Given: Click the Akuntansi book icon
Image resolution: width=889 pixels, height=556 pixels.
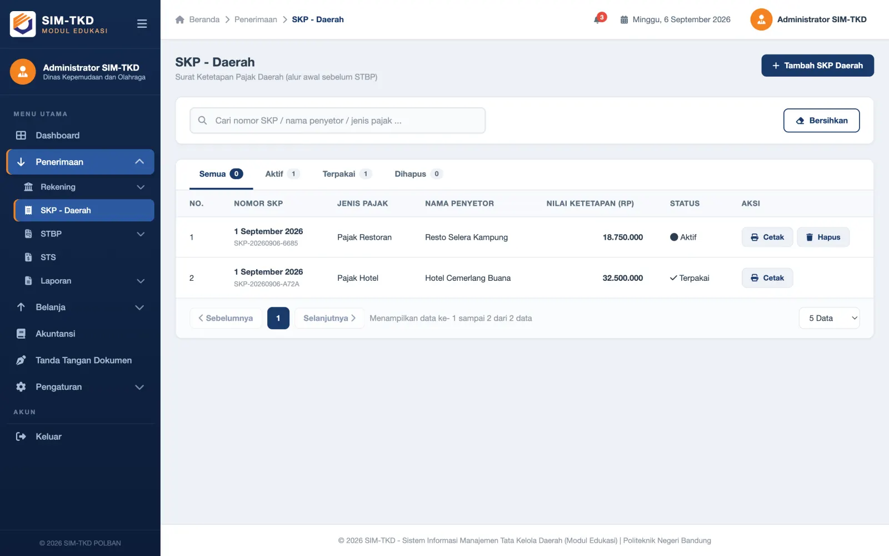Looking at the screenshot, I should [x=21, y=334].
